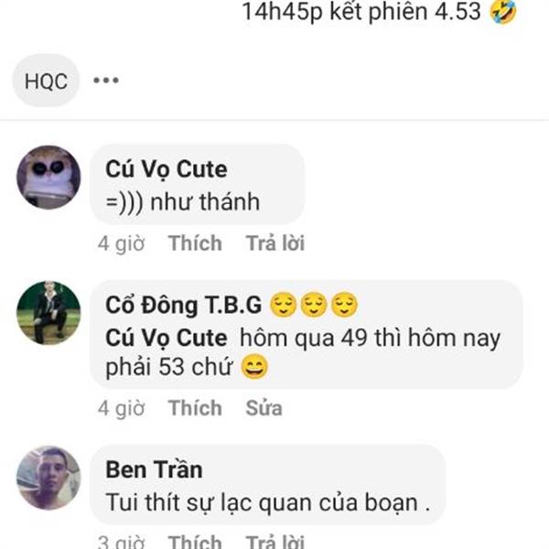Tap the grinning emoji after '53 chứ'
The height and width of the screenshot is (549, 549).
click(x=255, y=367)
